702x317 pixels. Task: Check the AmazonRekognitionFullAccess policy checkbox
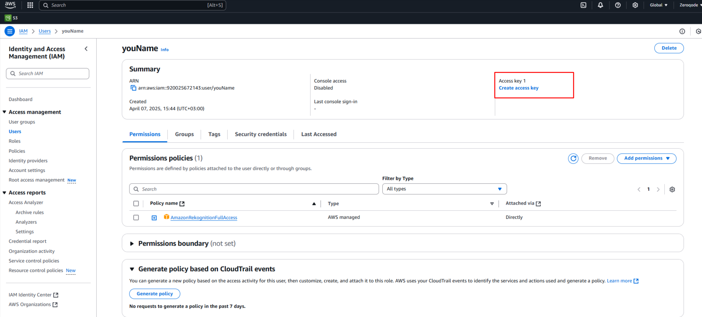[x=136, y=218]
